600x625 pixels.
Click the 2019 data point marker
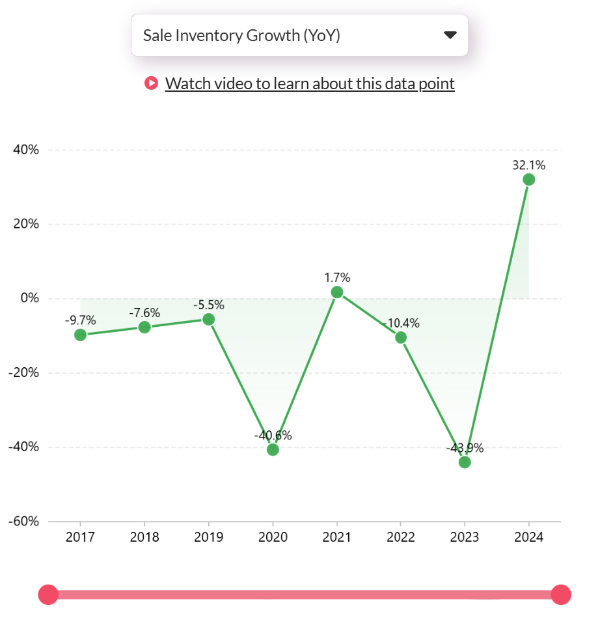(208, 319)
